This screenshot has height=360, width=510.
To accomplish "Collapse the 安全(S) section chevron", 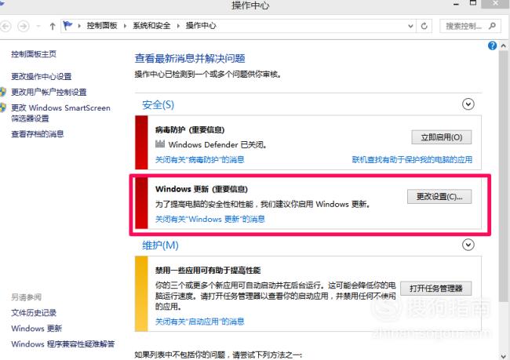I will click(468, 104).
